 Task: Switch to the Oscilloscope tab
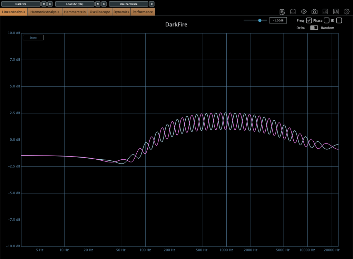(x=100, y=12)
